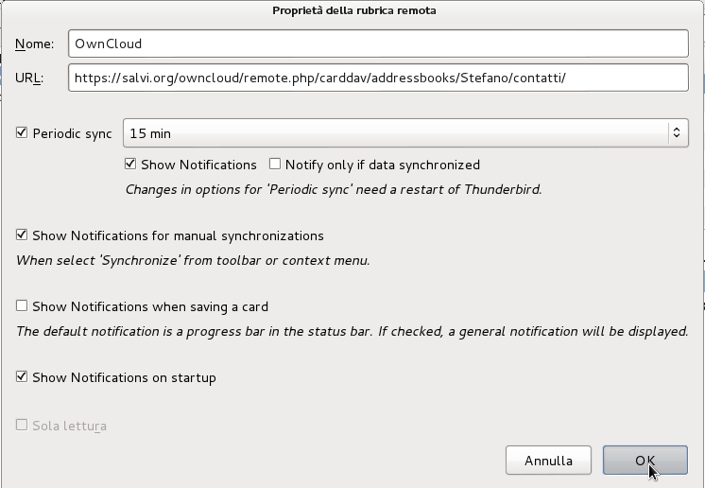Enable Show Notifications when saving a card
The image size is (705, 488).
click(x=23, y=306)
